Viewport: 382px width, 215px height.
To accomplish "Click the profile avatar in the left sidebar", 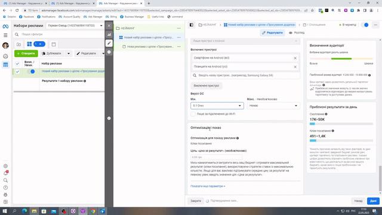I will click(x=5, y=45).
